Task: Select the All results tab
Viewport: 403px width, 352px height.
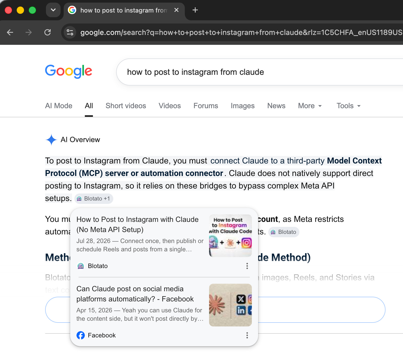Action: 89,106
